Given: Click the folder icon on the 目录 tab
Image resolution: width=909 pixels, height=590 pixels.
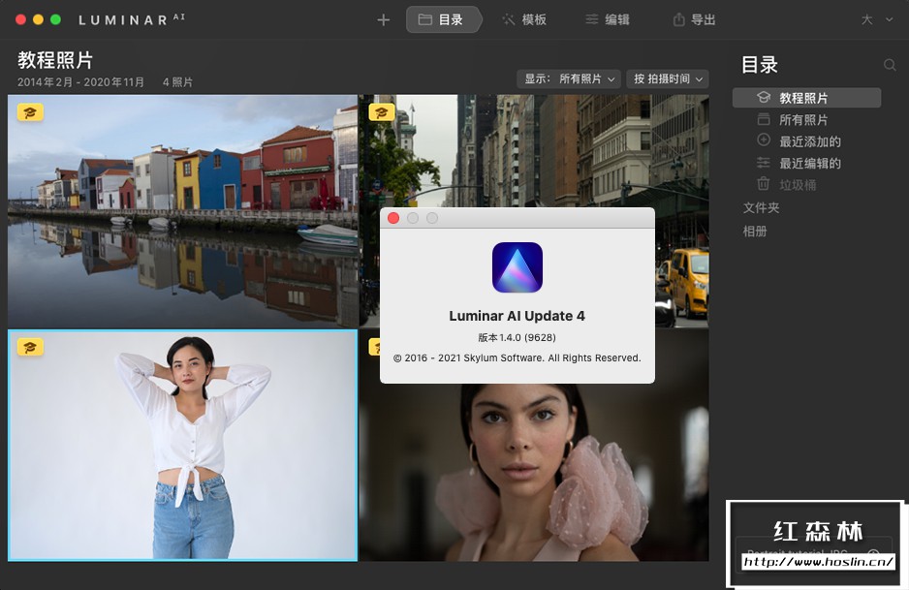Looking at the screenshot, I should pyautogui.click(x=424, y=19).
